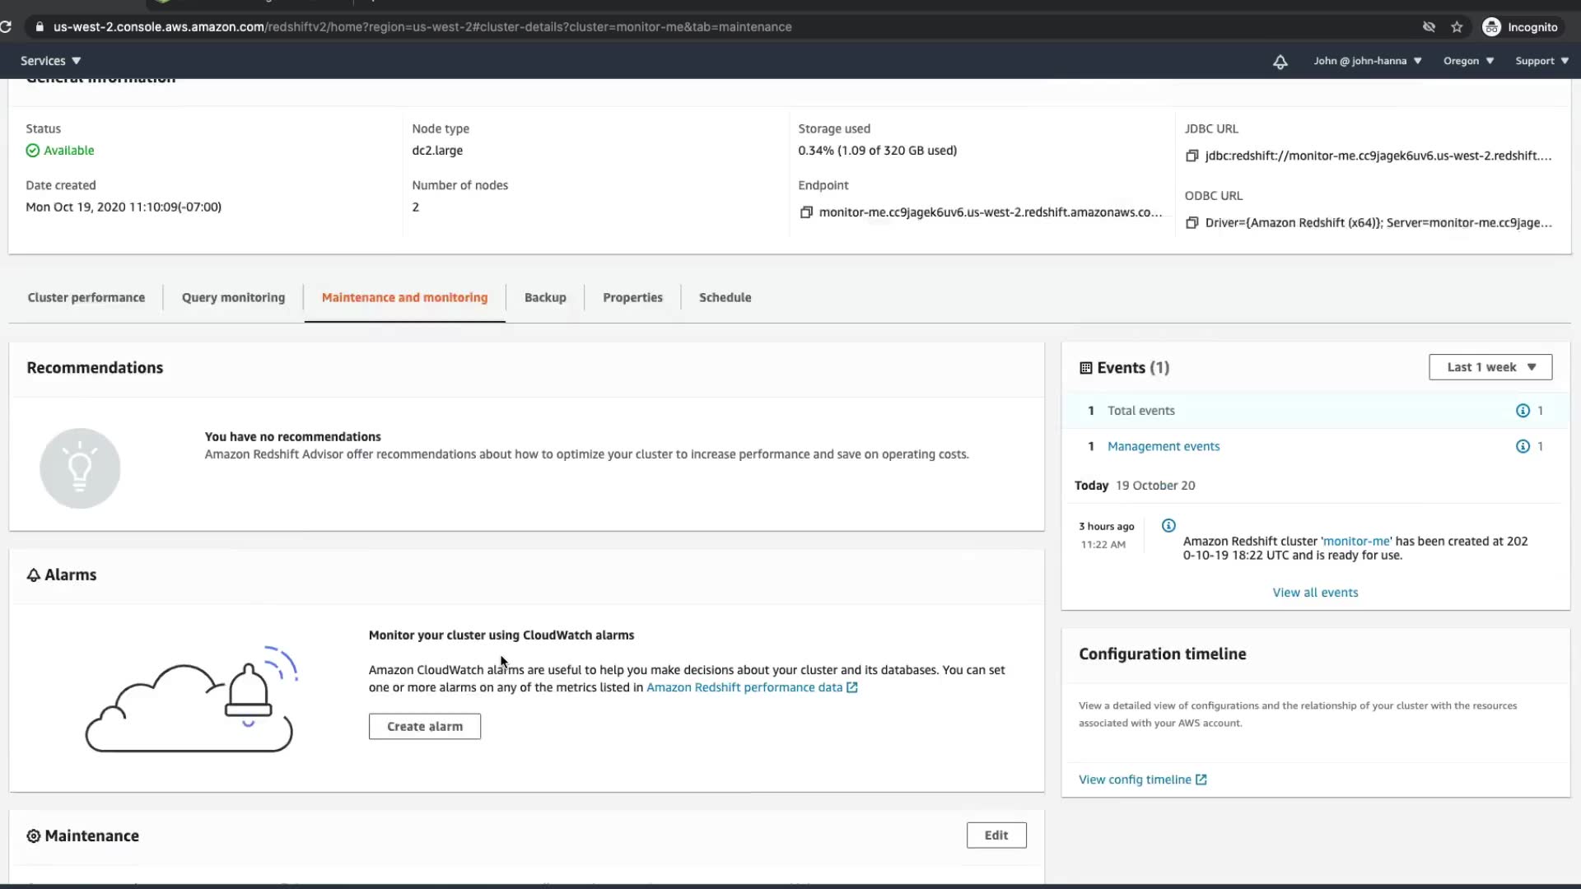Open the Backup tab
This screenshot has width=1581, height=889.
[545, 297]
